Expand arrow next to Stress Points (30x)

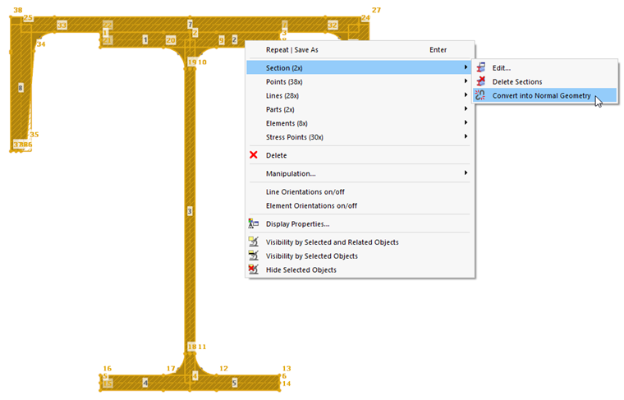point(466,136)
